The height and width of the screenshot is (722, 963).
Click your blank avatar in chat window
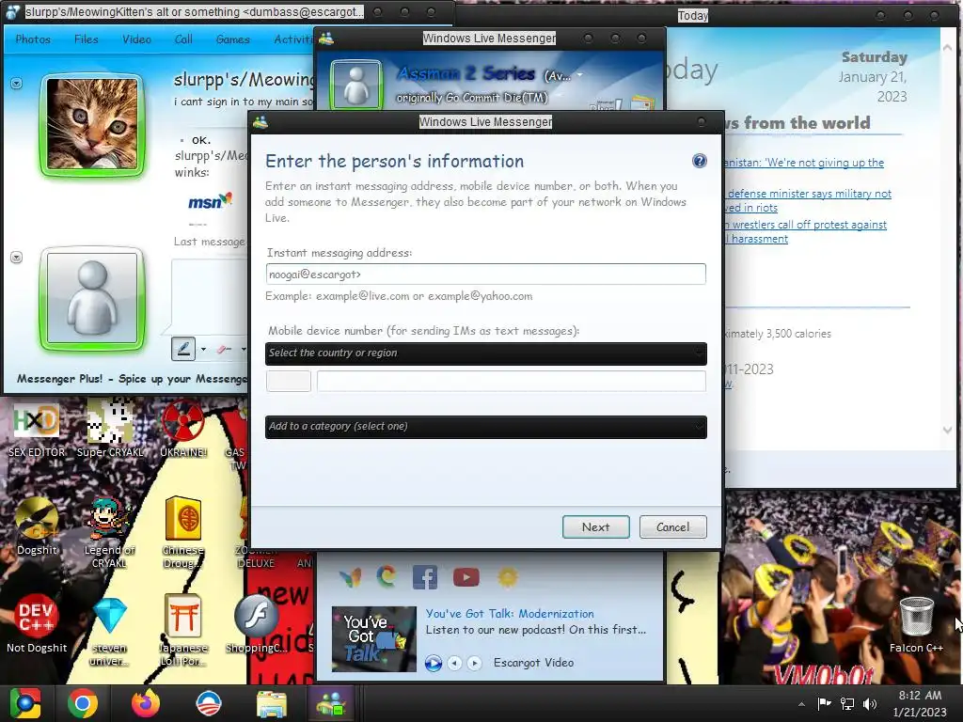tap(92, 298)
